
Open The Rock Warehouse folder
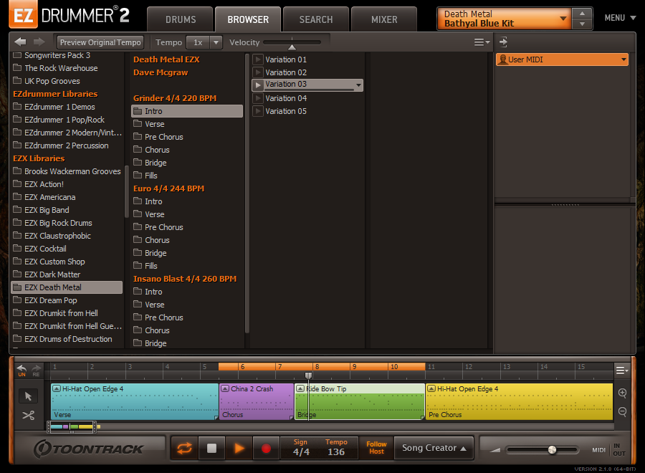point(67,68)
